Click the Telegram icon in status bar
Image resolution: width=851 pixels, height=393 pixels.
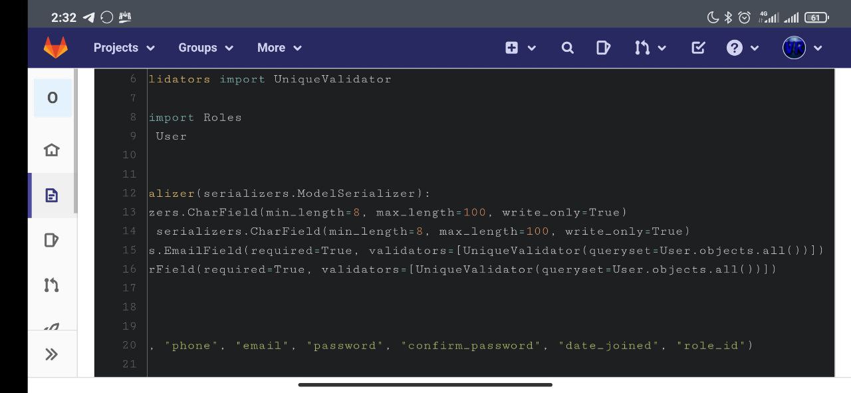pyautogui.click(x=89, y=18)
